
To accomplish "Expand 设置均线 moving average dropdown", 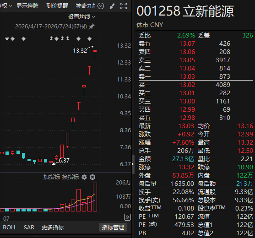I will click(x=81, y=17).
